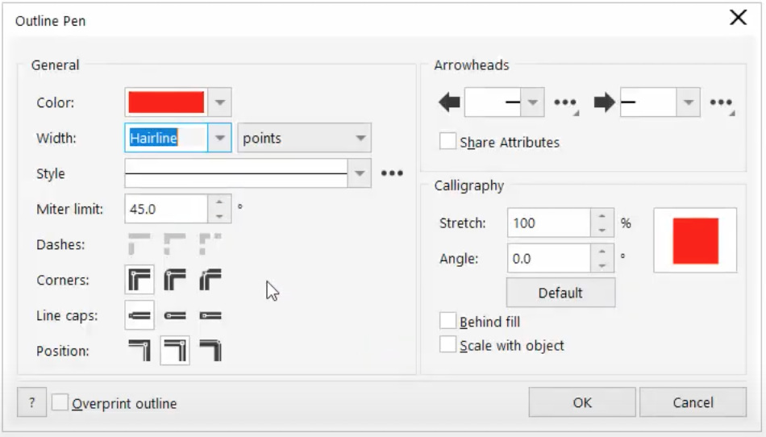Toggle Scale with object checkbox
Image resolution: width=766 pixels, height=437 pixels.
(448, 345)
